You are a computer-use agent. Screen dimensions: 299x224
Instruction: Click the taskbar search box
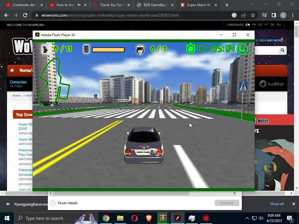(56, 218)
